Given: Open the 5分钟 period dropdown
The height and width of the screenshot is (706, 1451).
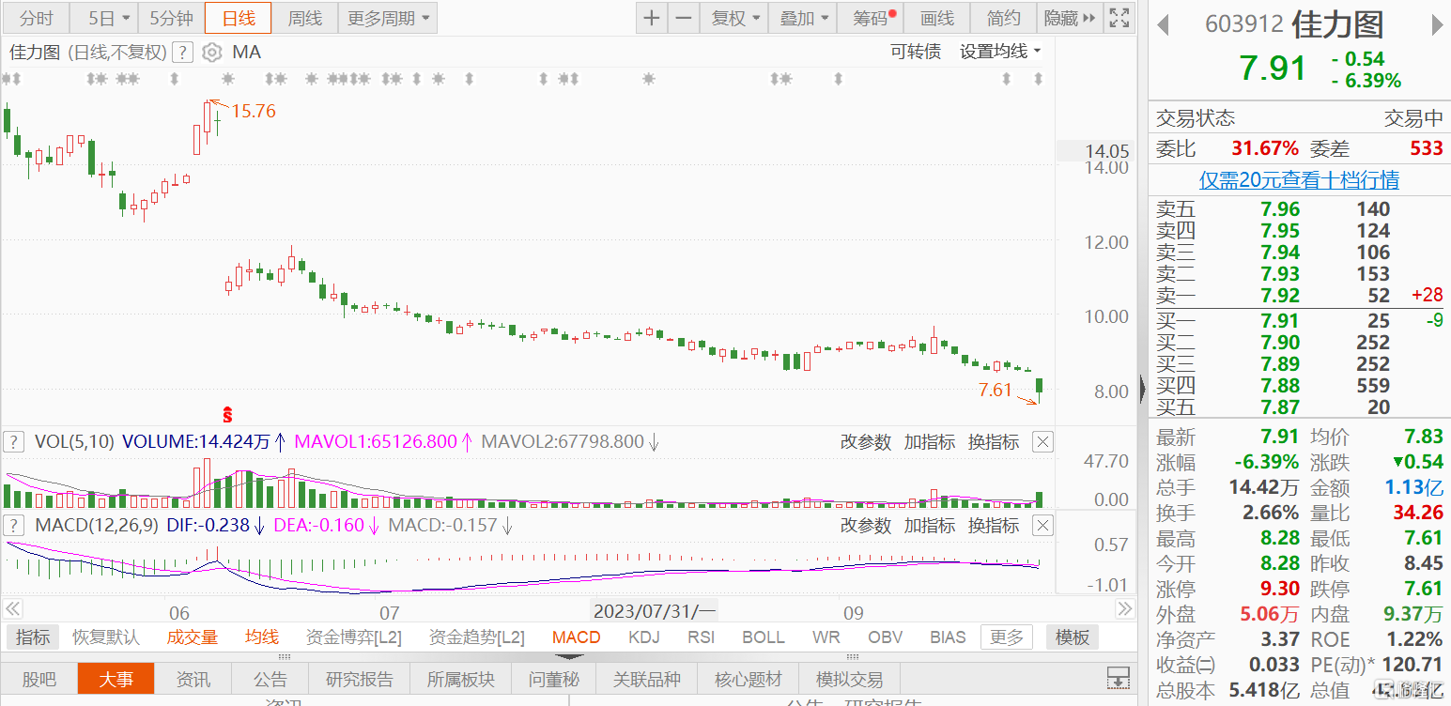Looking at the screenshot, I should (171, 18).
